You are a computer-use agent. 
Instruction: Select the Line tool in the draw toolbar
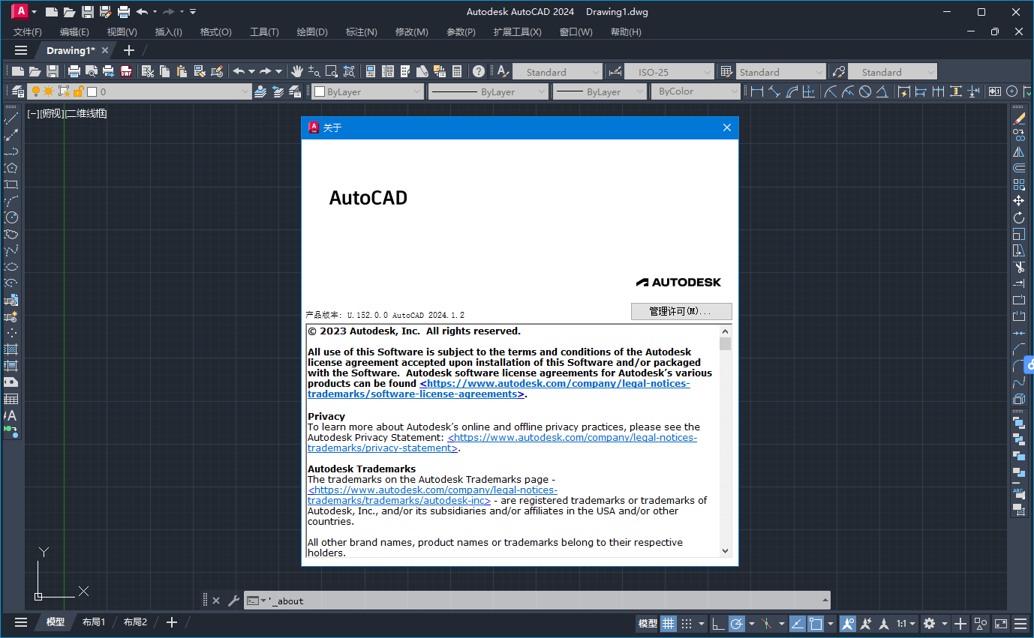click(x=11, y=117)
